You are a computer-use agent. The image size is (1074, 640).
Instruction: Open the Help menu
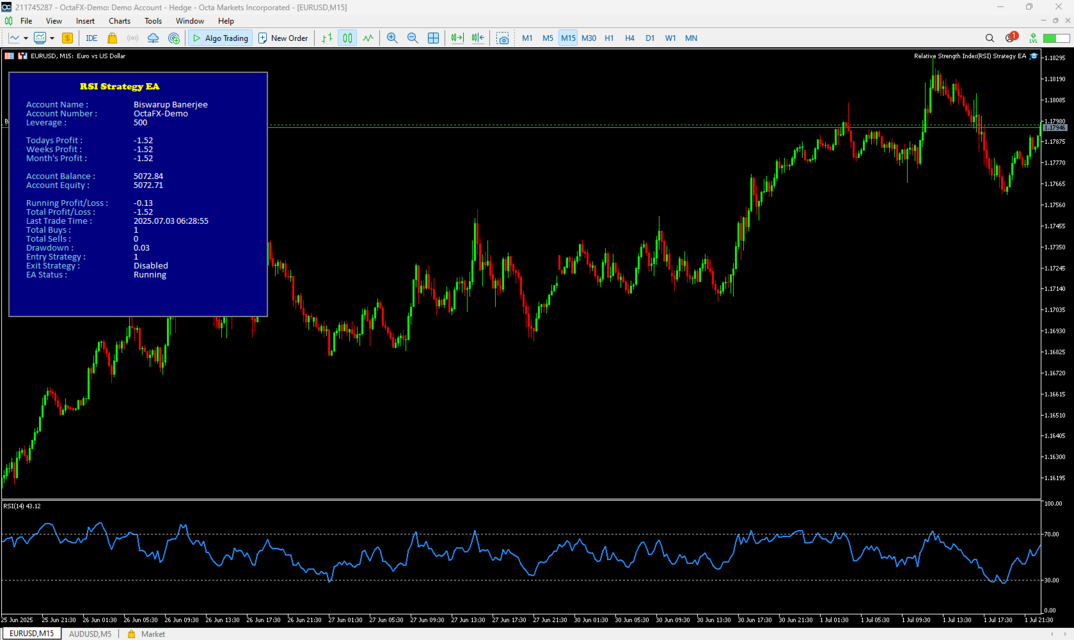point(226,21)
